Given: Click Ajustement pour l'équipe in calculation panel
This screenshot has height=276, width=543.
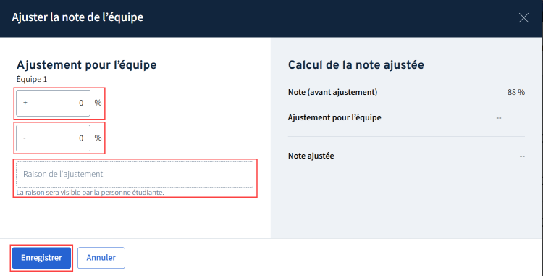Looking at the screenshot, I should click(x=334, y=118).
